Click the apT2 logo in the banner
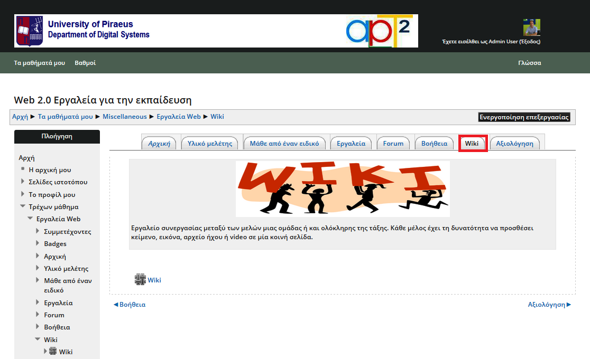 379,31
